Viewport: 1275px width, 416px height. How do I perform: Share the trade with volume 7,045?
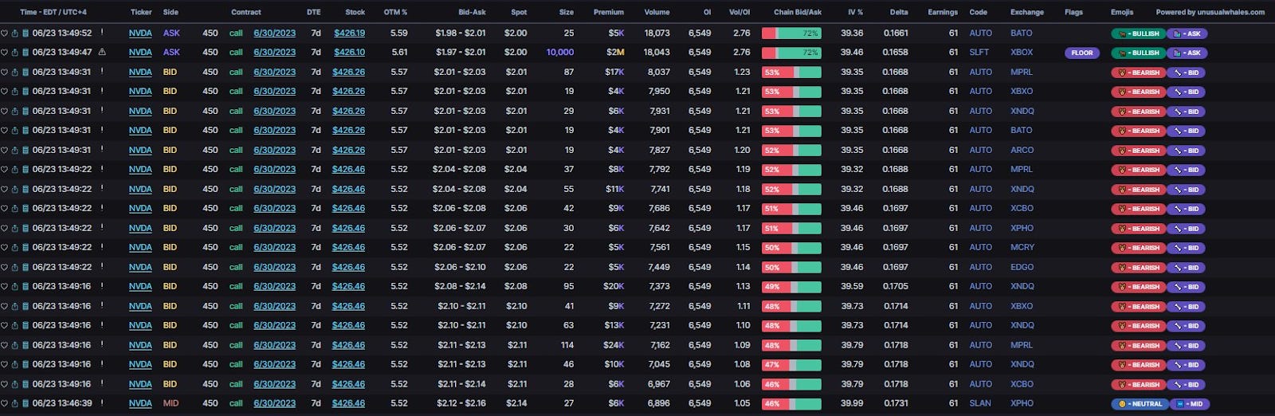(14, 365)
